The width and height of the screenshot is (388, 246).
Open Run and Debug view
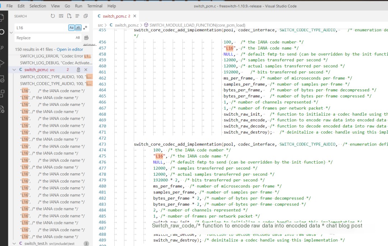(2, 63)
